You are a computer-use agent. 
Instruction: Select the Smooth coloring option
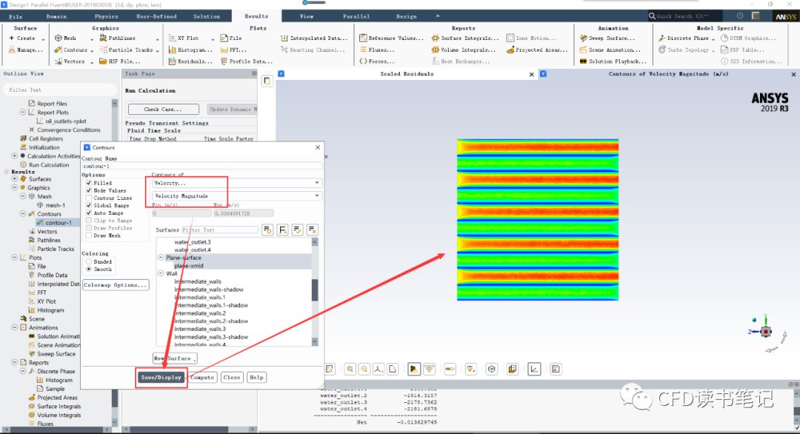pyautogui.click(x=89, y=269)
